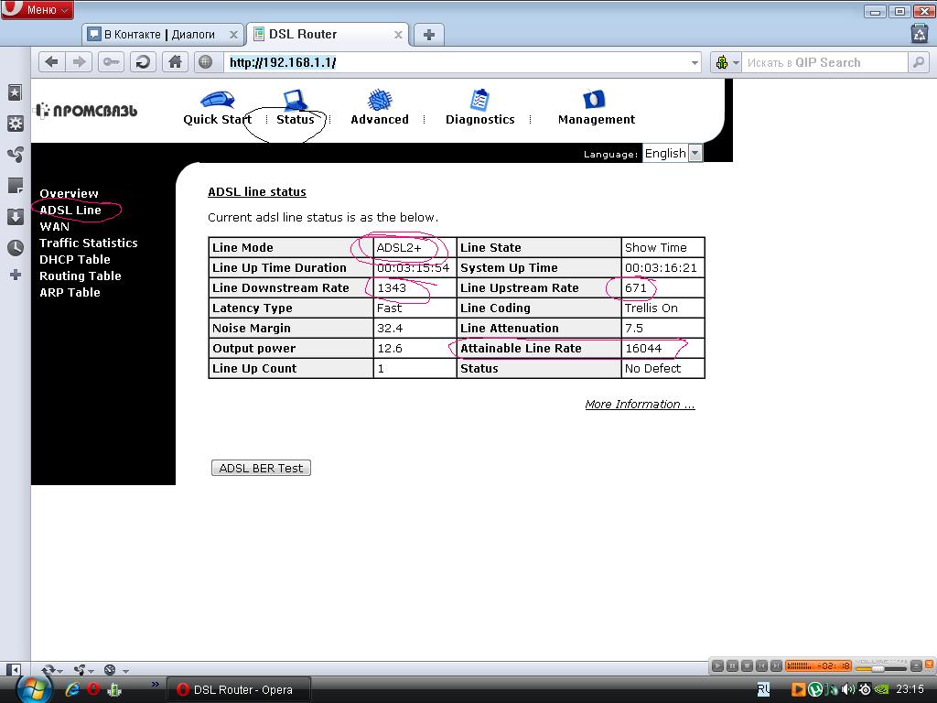This screenshot has height=703, width=937.
Task: Open the Opera bookmarks star panel
Action: pyautogui.click(x=15, y=92)
